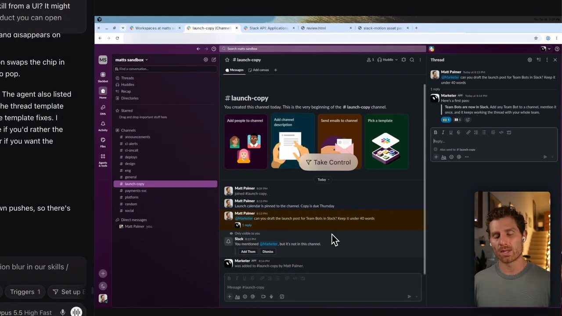Toggle italic in the thread reply toolbar

(x=443, y=132)
